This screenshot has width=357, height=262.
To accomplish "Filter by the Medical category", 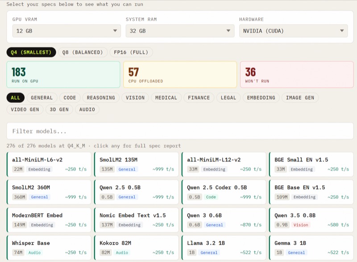I will (x=166, y=98).
